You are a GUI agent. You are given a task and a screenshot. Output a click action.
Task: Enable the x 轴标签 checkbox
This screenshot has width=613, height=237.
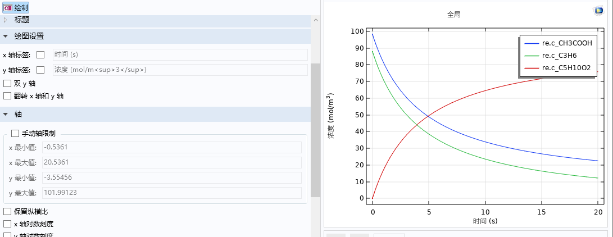[x=40, y=54]
